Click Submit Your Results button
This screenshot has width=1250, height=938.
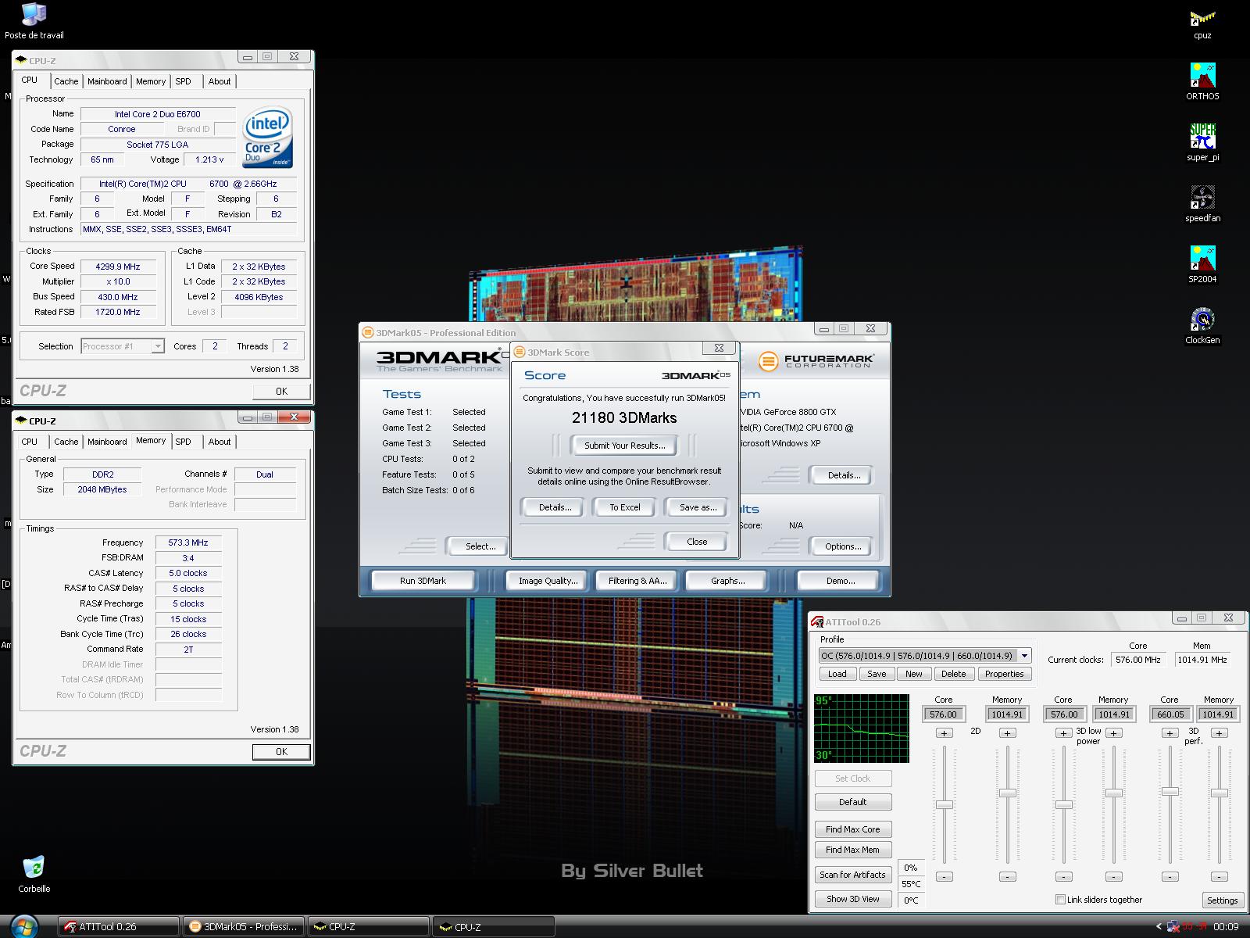[625, 446]
